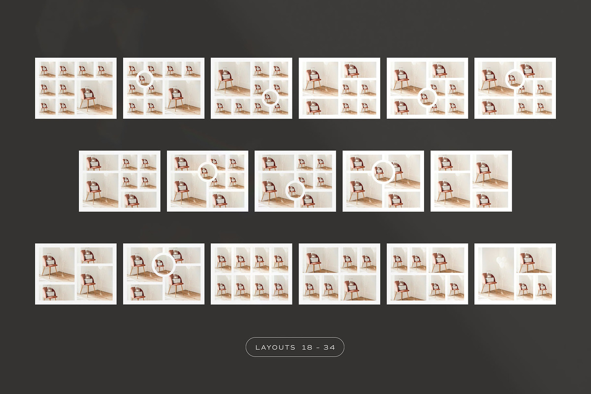Image resolution: width=591 pixels, height=394 pixels.
Task: Select the first layout thumbnail in the bottom row
Action: (x=76, y=274)
